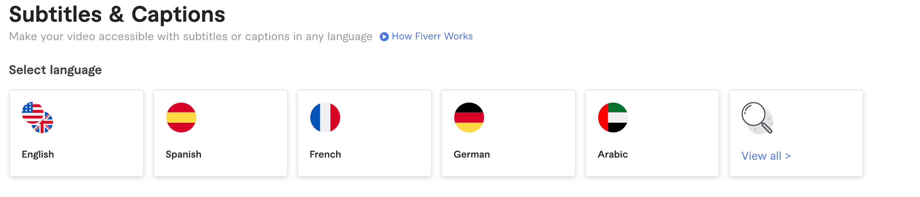
Task: Pick the Arabic language card
Action: [x=652, y=133]
